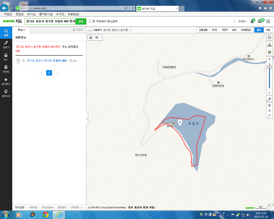Click the map zoom level slider handle

tap(269, 67)
